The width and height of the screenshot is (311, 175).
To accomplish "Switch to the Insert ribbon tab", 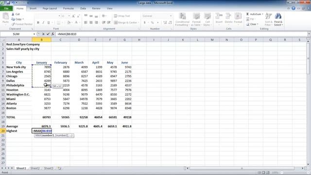I will [x=33, y=8].
